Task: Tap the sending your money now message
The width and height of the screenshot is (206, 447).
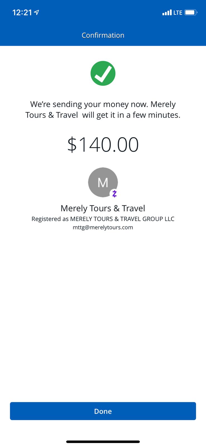Action: click(x=103, y=104)
